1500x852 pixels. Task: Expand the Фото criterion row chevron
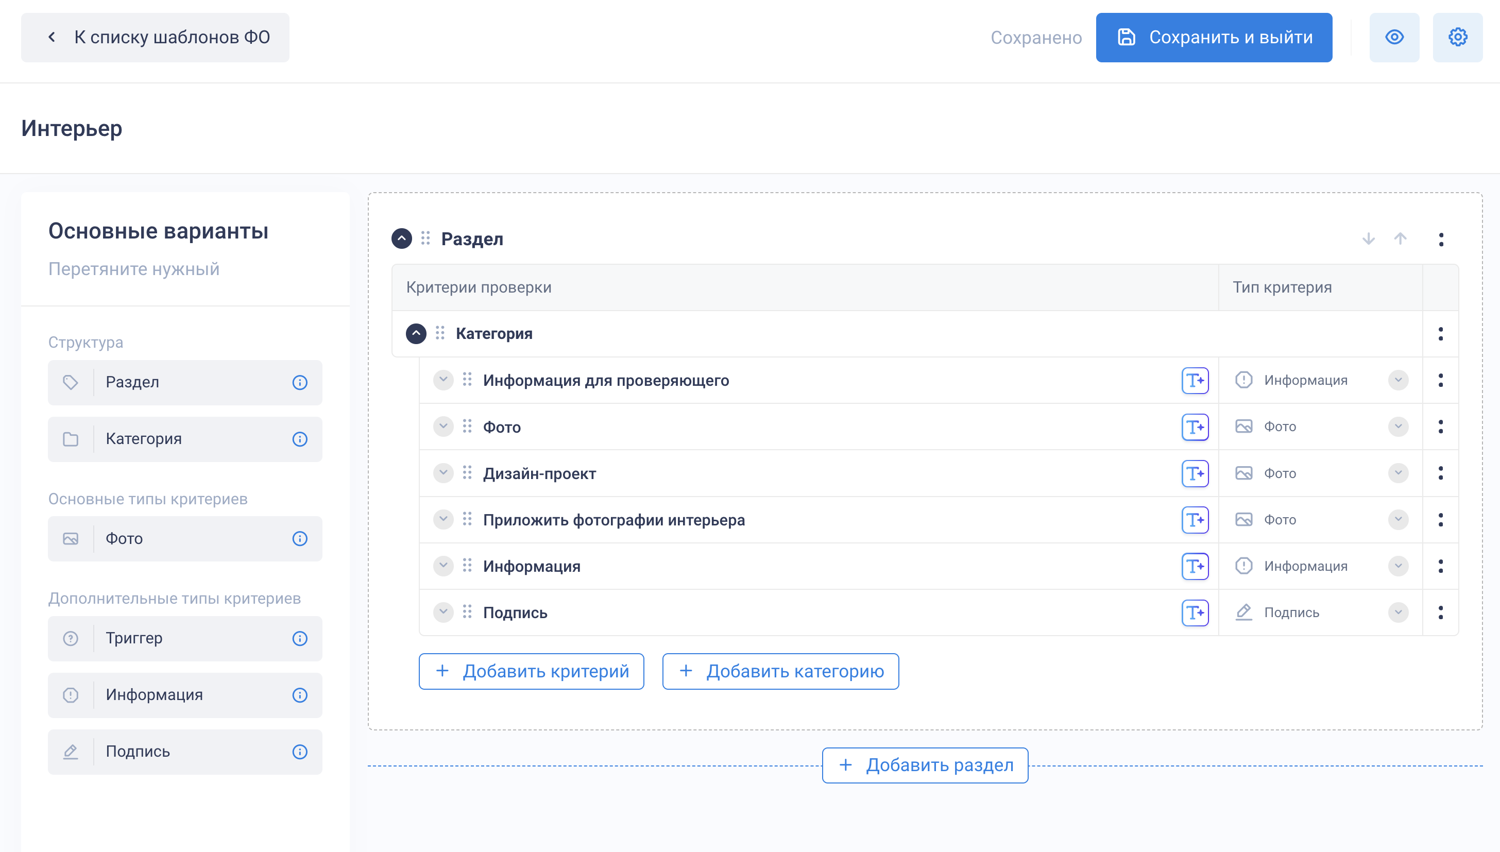[444, 427]
